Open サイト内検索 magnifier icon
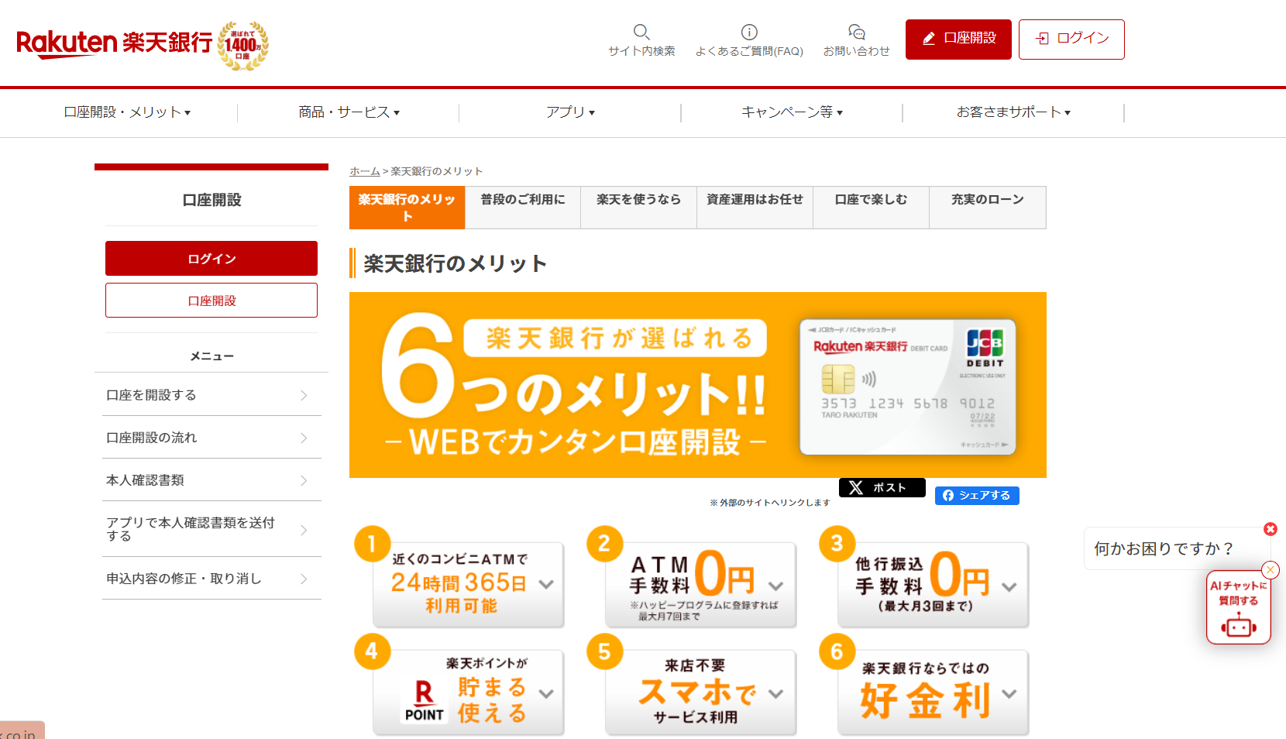This screenshot has height=739, width=1286. (x=641, y=32)
